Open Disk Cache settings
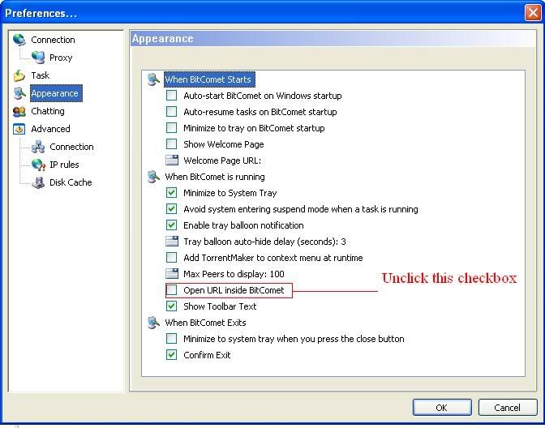545x428 pixels. [71, 182]
